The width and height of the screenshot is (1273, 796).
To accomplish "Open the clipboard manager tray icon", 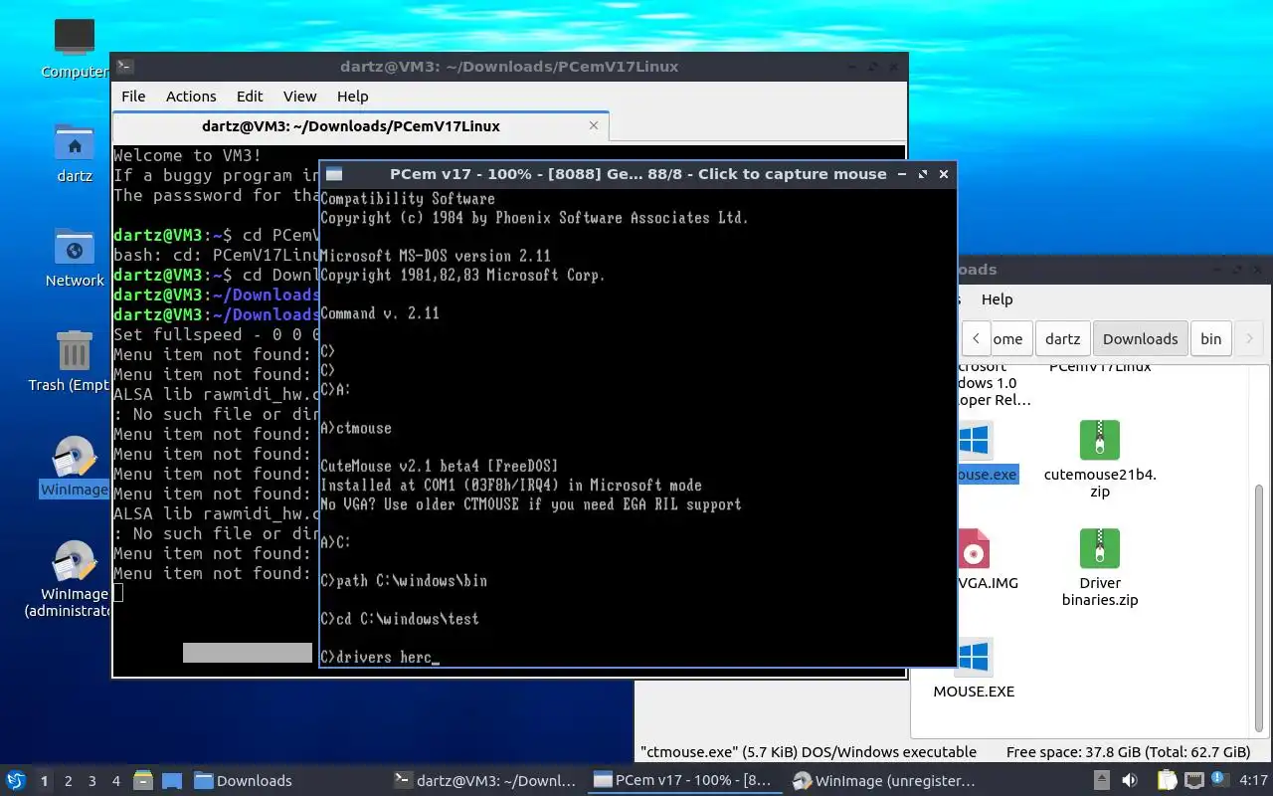I will pyautogui.click(x=1167, y=780).
